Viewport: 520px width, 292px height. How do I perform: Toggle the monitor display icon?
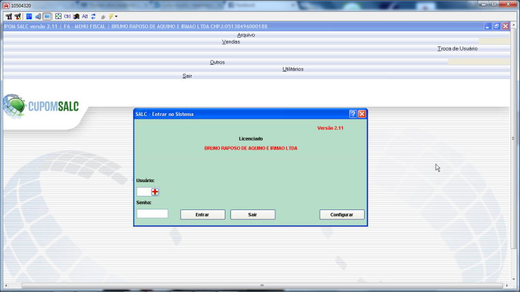tap(46, 16)
